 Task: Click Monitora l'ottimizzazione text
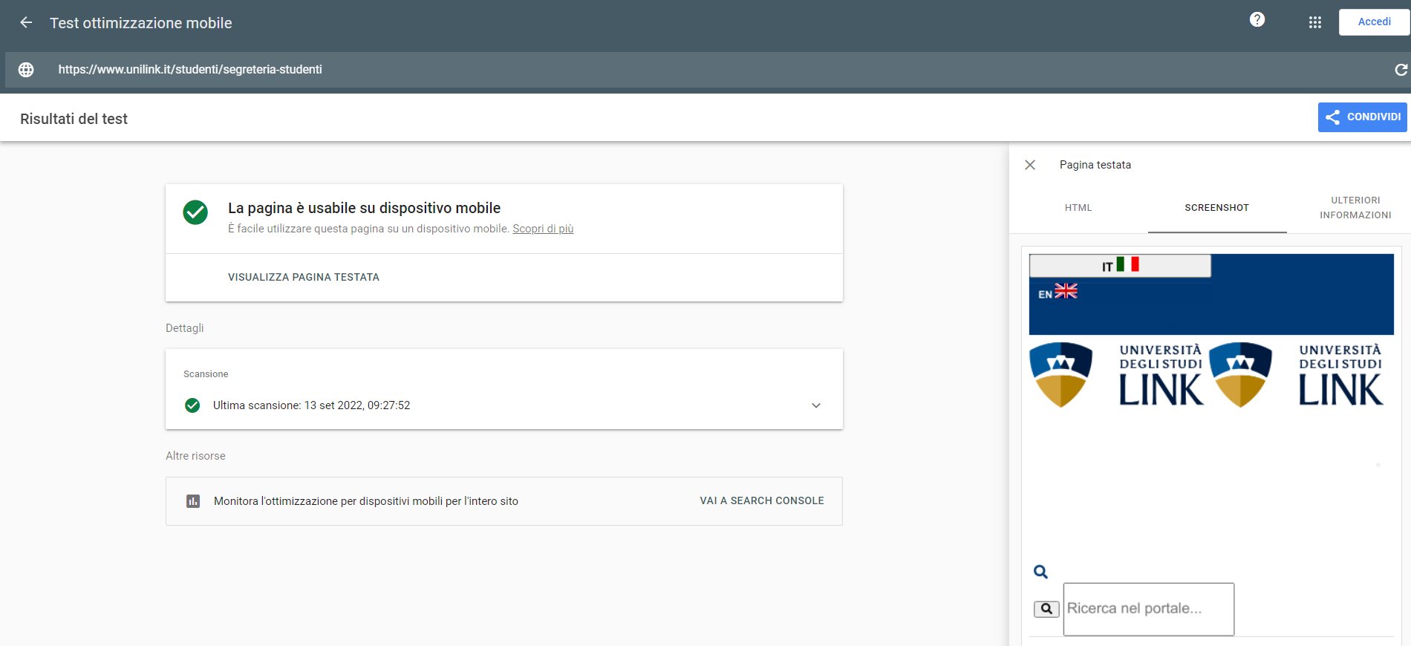click(x=366, y=501)
